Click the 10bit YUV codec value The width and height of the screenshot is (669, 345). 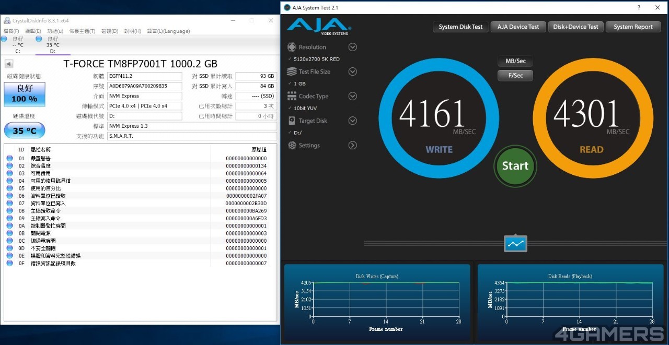(305, 109)
